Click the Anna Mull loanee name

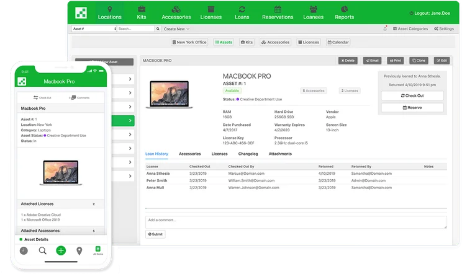(155, 188)
